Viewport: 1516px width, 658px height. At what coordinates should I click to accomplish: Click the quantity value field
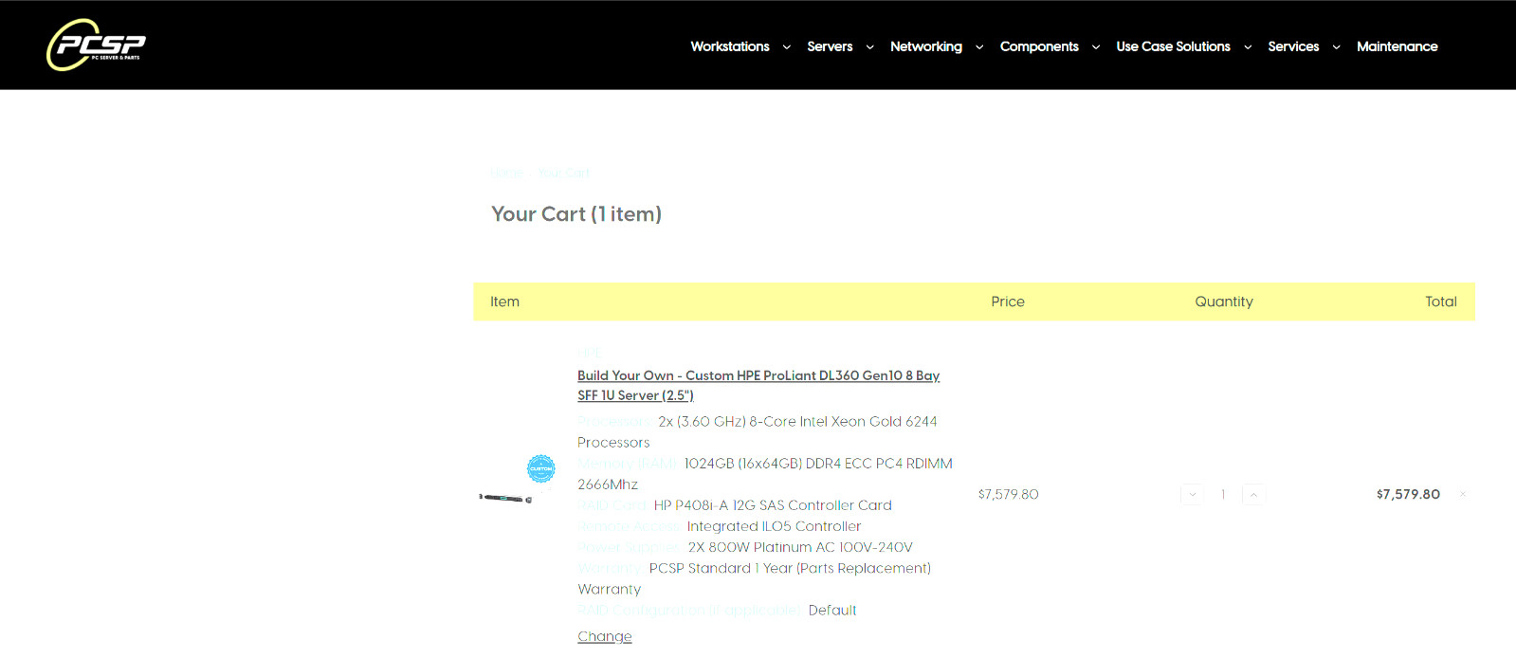(1223, 494)
